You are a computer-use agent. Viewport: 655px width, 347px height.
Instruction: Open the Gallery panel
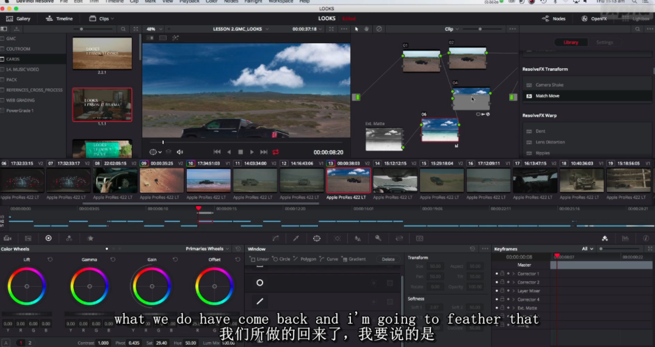18,18
